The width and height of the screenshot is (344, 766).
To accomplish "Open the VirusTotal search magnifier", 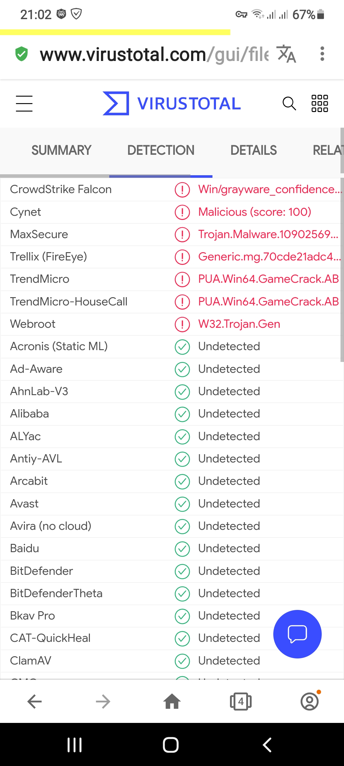I will (x=289, y=103).
